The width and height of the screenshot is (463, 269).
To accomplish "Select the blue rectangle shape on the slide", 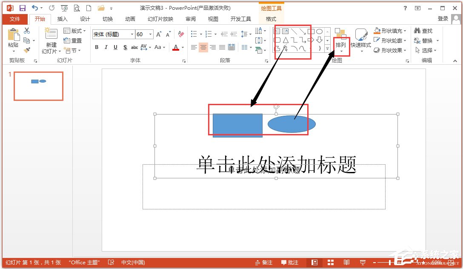I will [x=237, y=126].
